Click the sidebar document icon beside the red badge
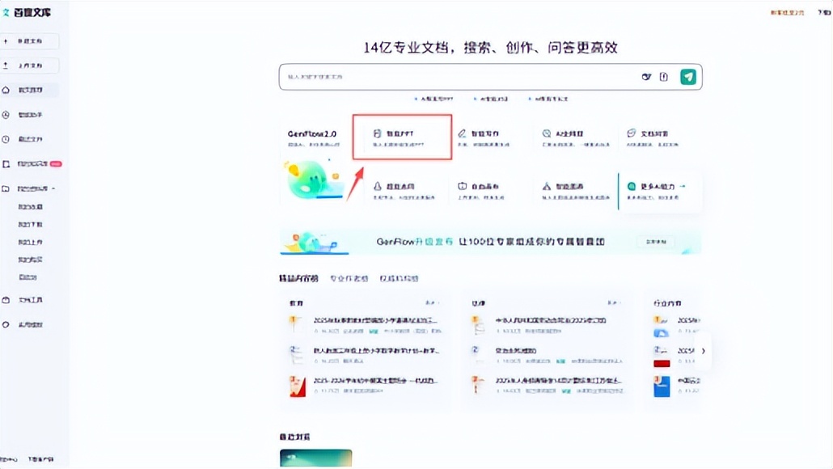Image resolution: width=833 pixels, height=469 pixels. coord(6,164)
